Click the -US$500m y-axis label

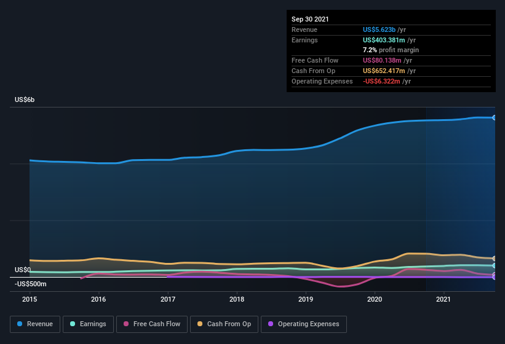pyautogui.click(x=30, y=284)
